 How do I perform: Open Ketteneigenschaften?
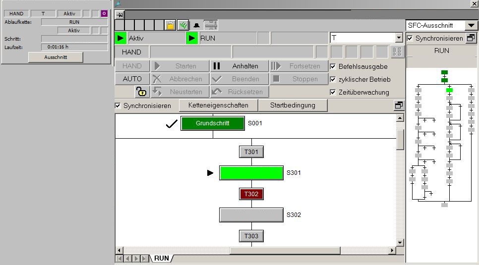coord(218,106)
